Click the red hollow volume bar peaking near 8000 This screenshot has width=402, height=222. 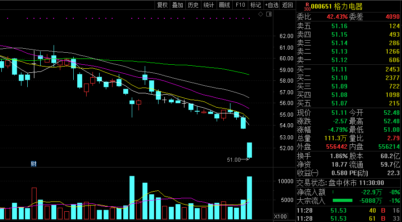[x=34, y=203]
